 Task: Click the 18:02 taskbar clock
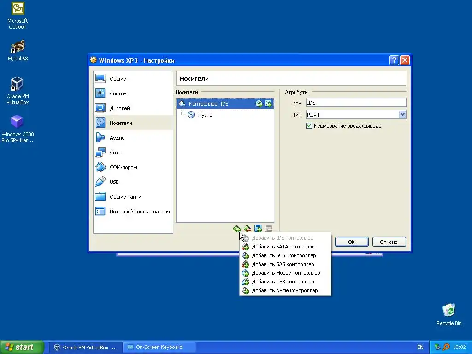point(460,348)
